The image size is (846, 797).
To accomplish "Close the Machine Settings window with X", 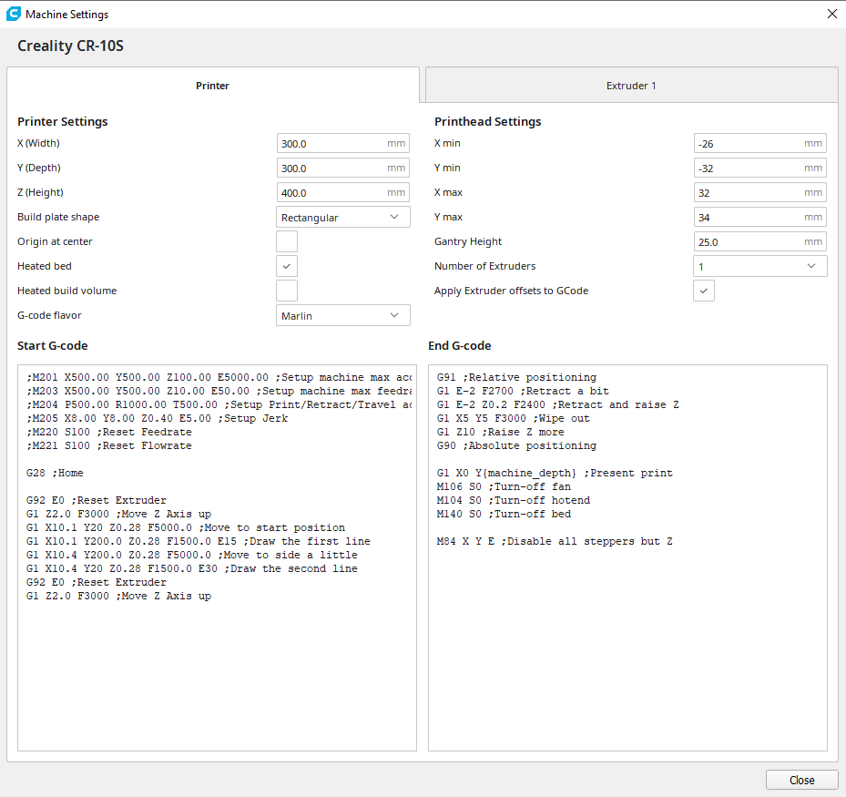I will tap(832, 14).
